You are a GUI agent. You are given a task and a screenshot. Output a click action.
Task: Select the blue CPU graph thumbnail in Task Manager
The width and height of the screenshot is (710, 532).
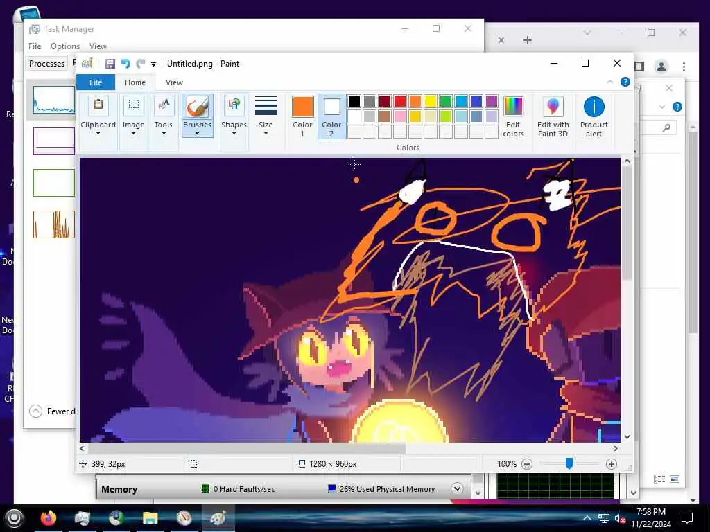pyautogui.click(x=54, y=100)
